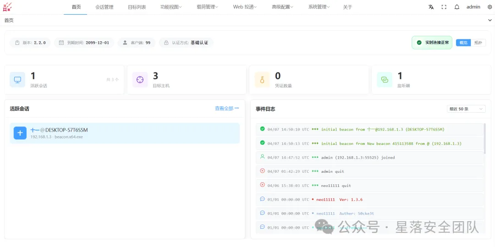Select the 概览 overview view toggle

point(463,43)
